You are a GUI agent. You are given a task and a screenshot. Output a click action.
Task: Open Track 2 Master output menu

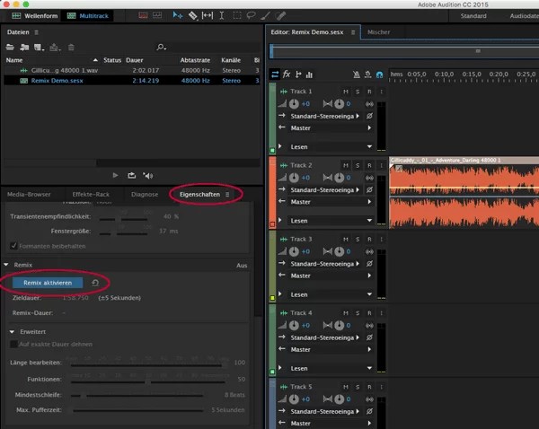(x=331, y=202)
